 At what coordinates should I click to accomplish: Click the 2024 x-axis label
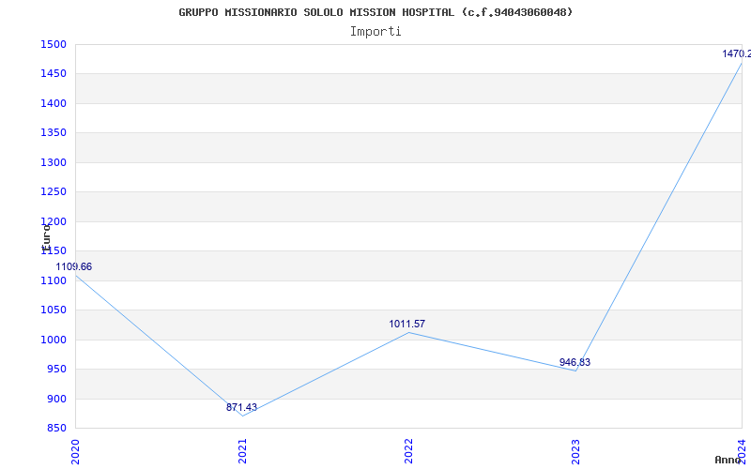[742, 451]
